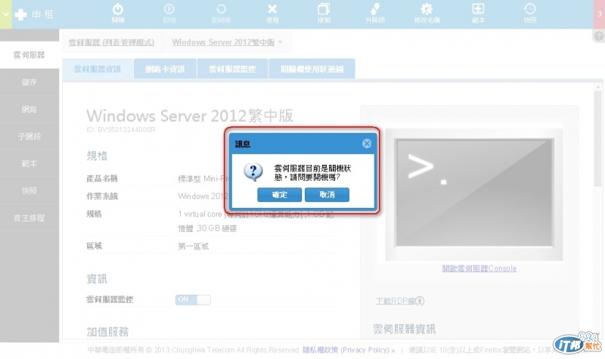Toggle the 雲伺服器監控 ON switch
The height and width of the screenshot is (359, 605).
point(193,299)
